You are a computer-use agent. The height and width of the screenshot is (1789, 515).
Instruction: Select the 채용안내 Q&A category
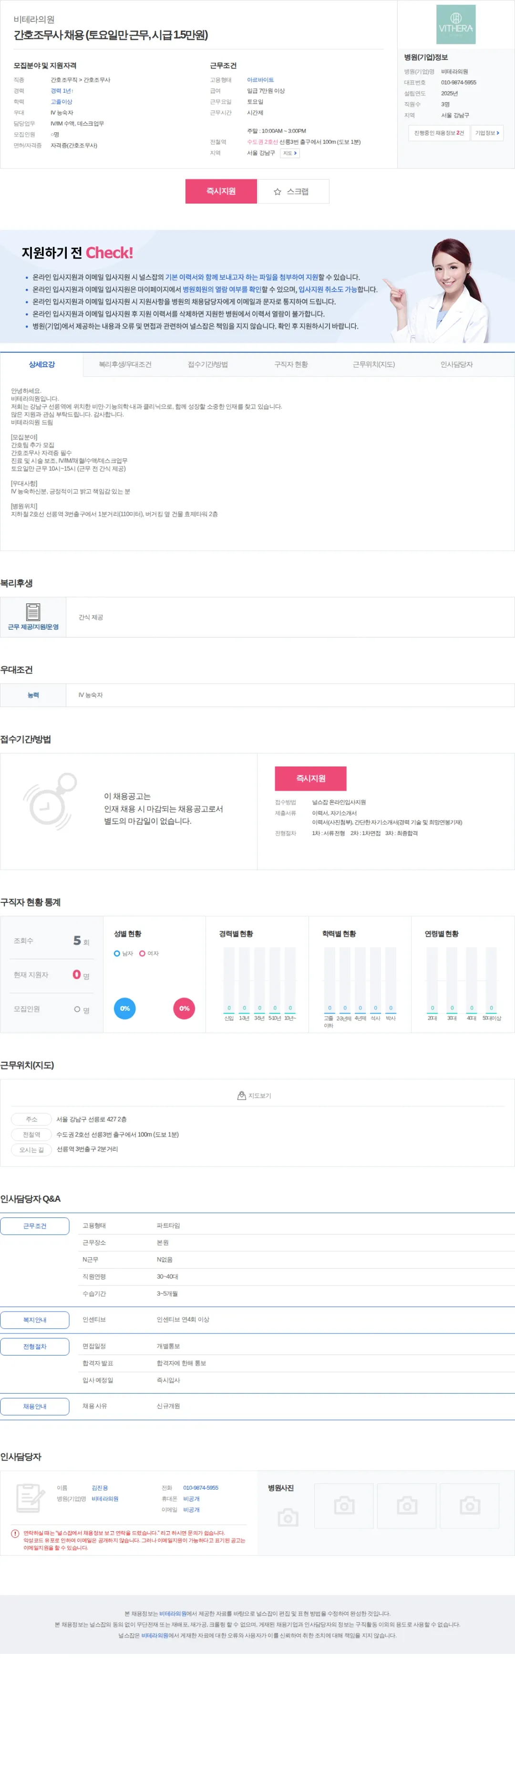(35, 1407)
